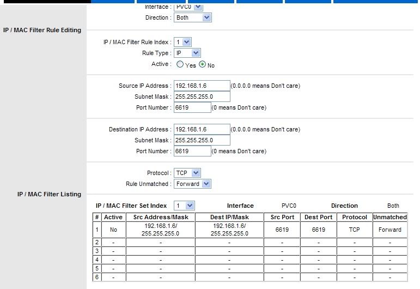Screen dimensions: 420x289
Task: Change the Rule Type dropdown from IP
Action: coord(187,53)
